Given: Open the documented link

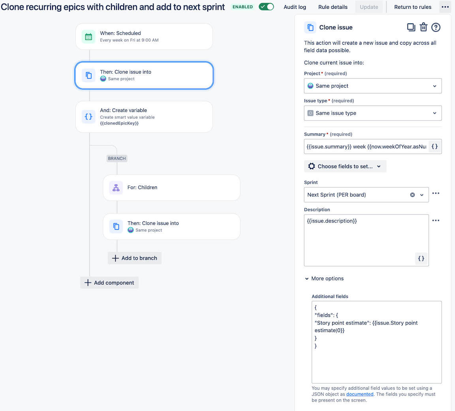Looking at the screenshot, I should (359, 394).
